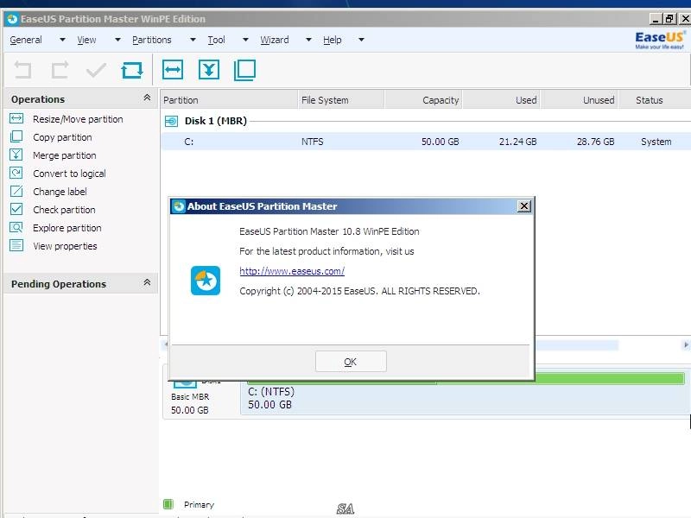Click the Convert to logical sidebar icon
The height and width of the screenshot is (518, 691).
pos(16,173)
